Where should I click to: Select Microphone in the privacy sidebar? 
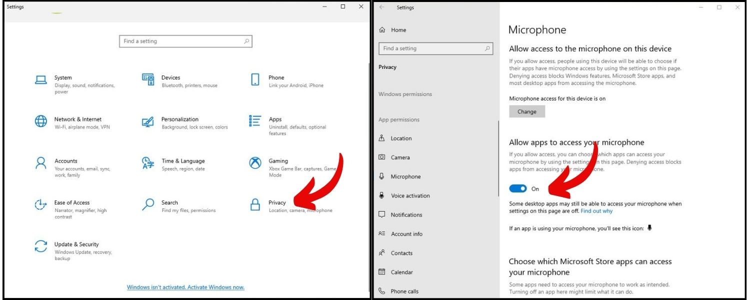(x=405, y=176)
